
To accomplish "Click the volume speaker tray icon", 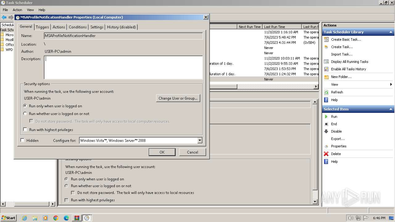I will pyautogui.click(x=351, y=218).
